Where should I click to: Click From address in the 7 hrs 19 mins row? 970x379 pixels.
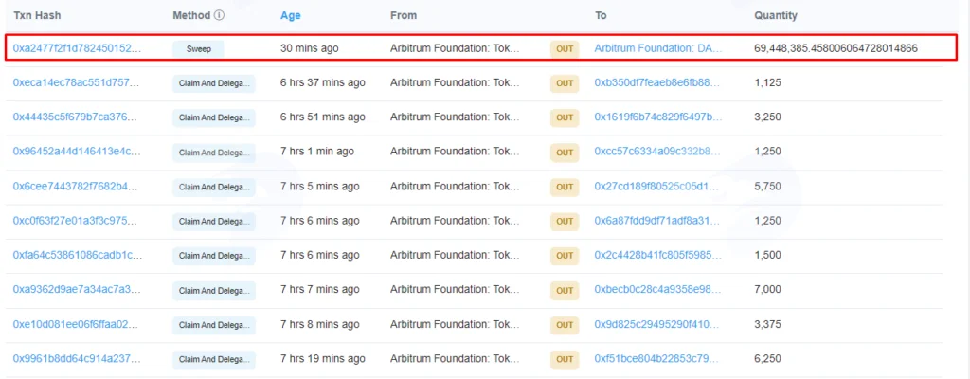tap(456, 358)
